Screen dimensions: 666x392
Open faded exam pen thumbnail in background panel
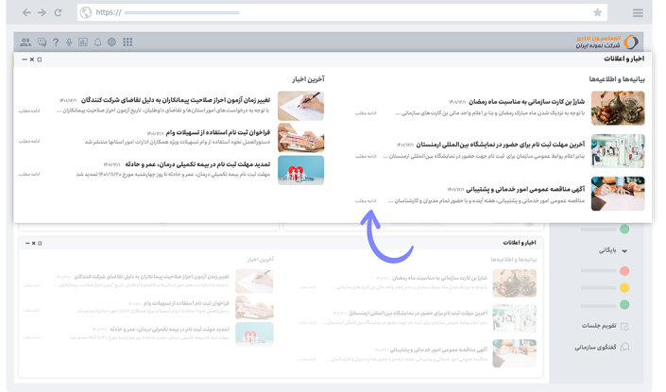pyautogui.click(x=254, y=281)
